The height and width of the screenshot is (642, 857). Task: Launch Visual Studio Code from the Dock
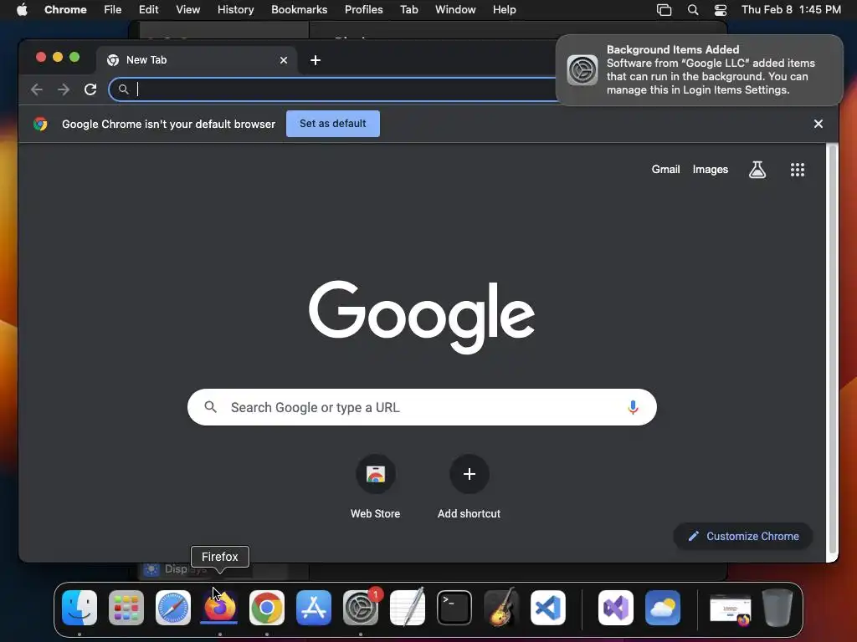click(547, 608)
